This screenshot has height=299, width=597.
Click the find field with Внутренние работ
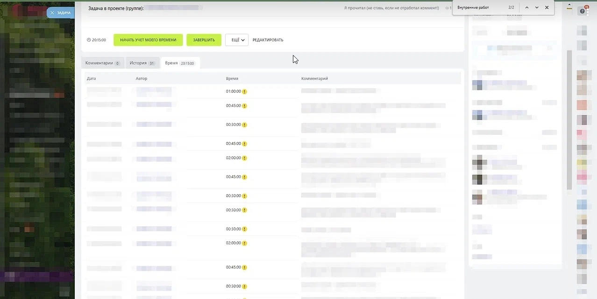point(479,7)
